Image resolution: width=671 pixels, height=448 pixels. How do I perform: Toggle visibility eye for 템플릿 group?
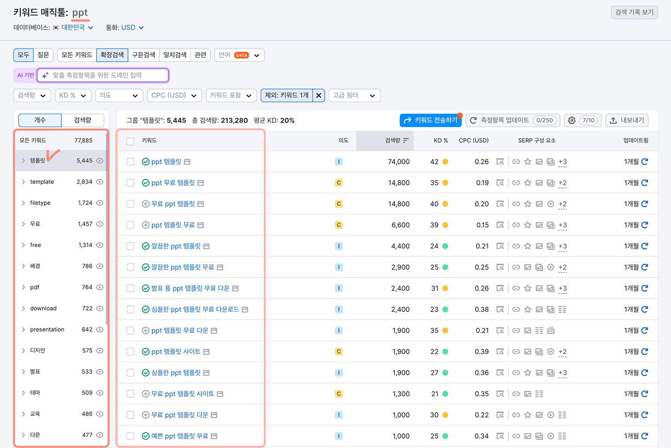[x=100, y=161]
